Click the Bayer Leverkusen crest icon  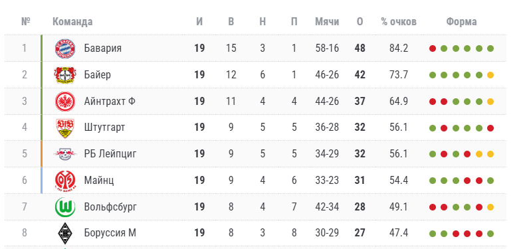[65, 75]
